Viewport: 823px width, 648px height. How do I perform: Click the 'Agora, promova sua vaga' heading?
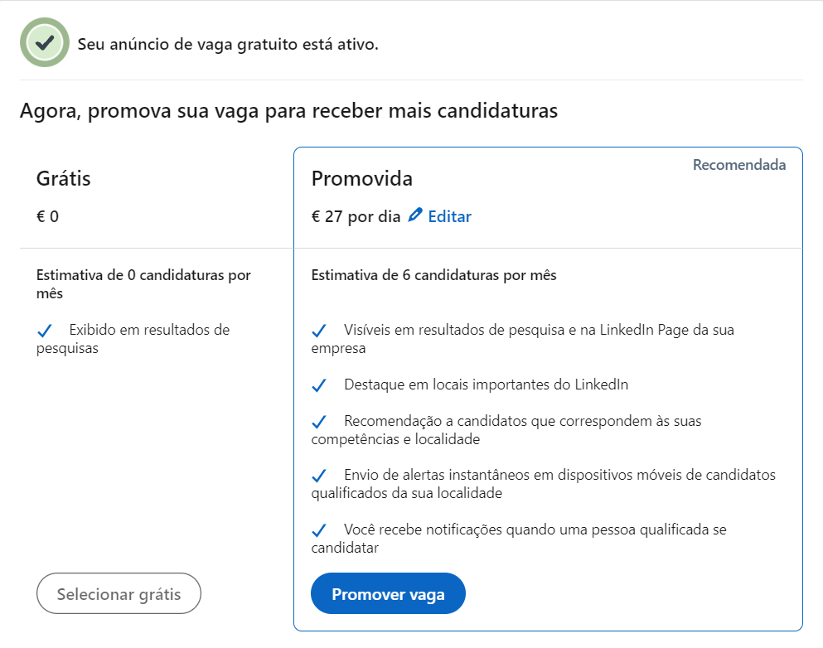(x=288, y=110)
